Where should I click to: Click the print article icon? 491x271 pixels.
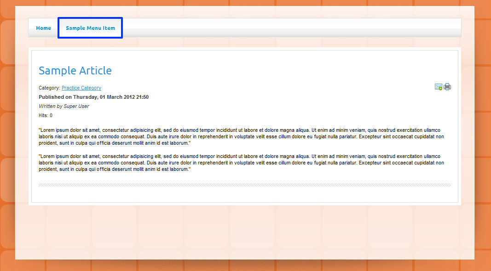[447, 87]
